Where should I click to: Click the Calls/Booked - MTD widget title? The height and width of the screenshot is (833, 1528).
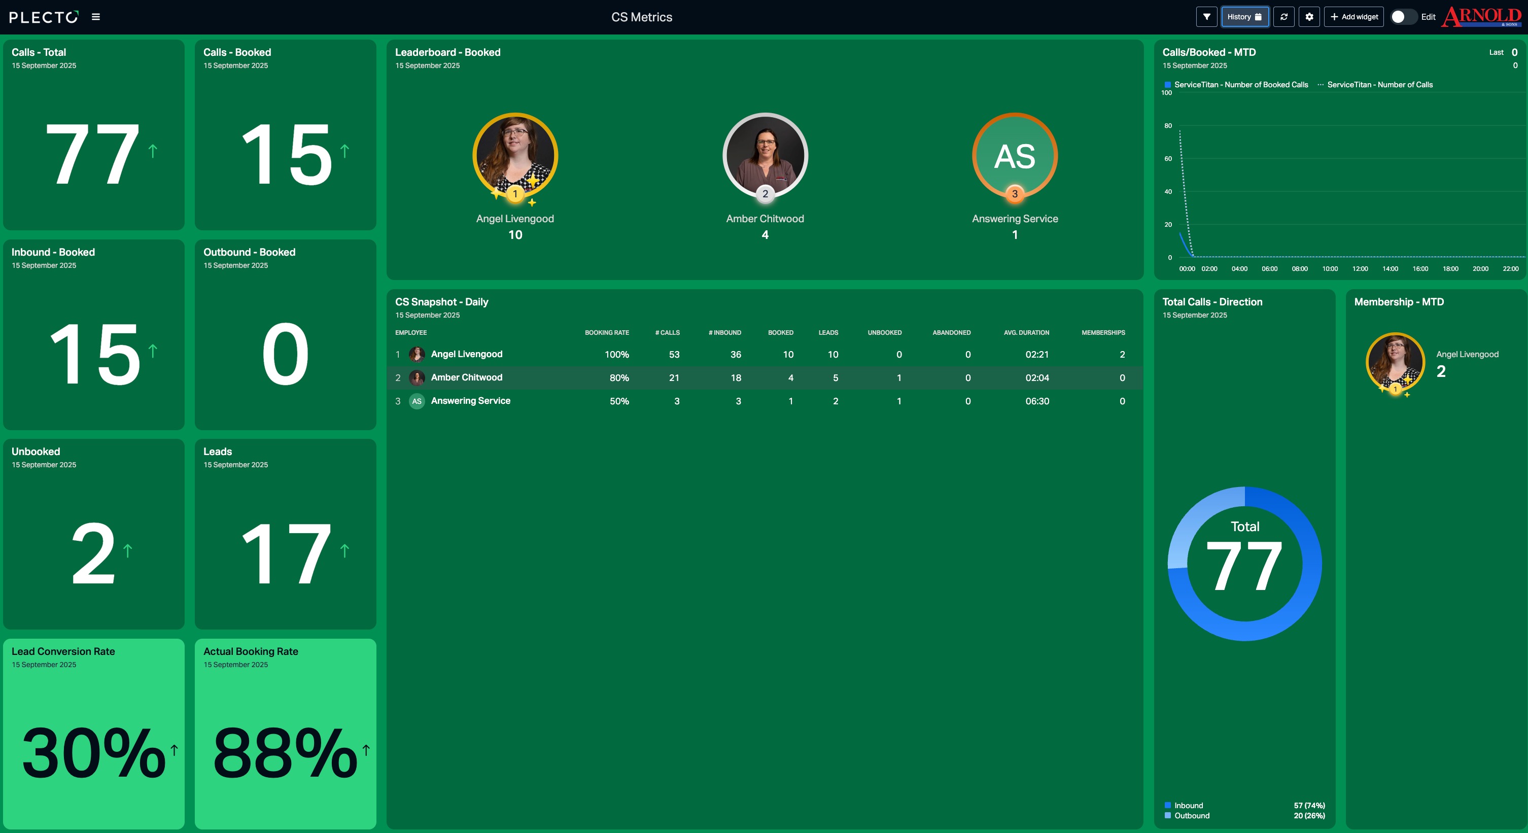click(1209, 52)
